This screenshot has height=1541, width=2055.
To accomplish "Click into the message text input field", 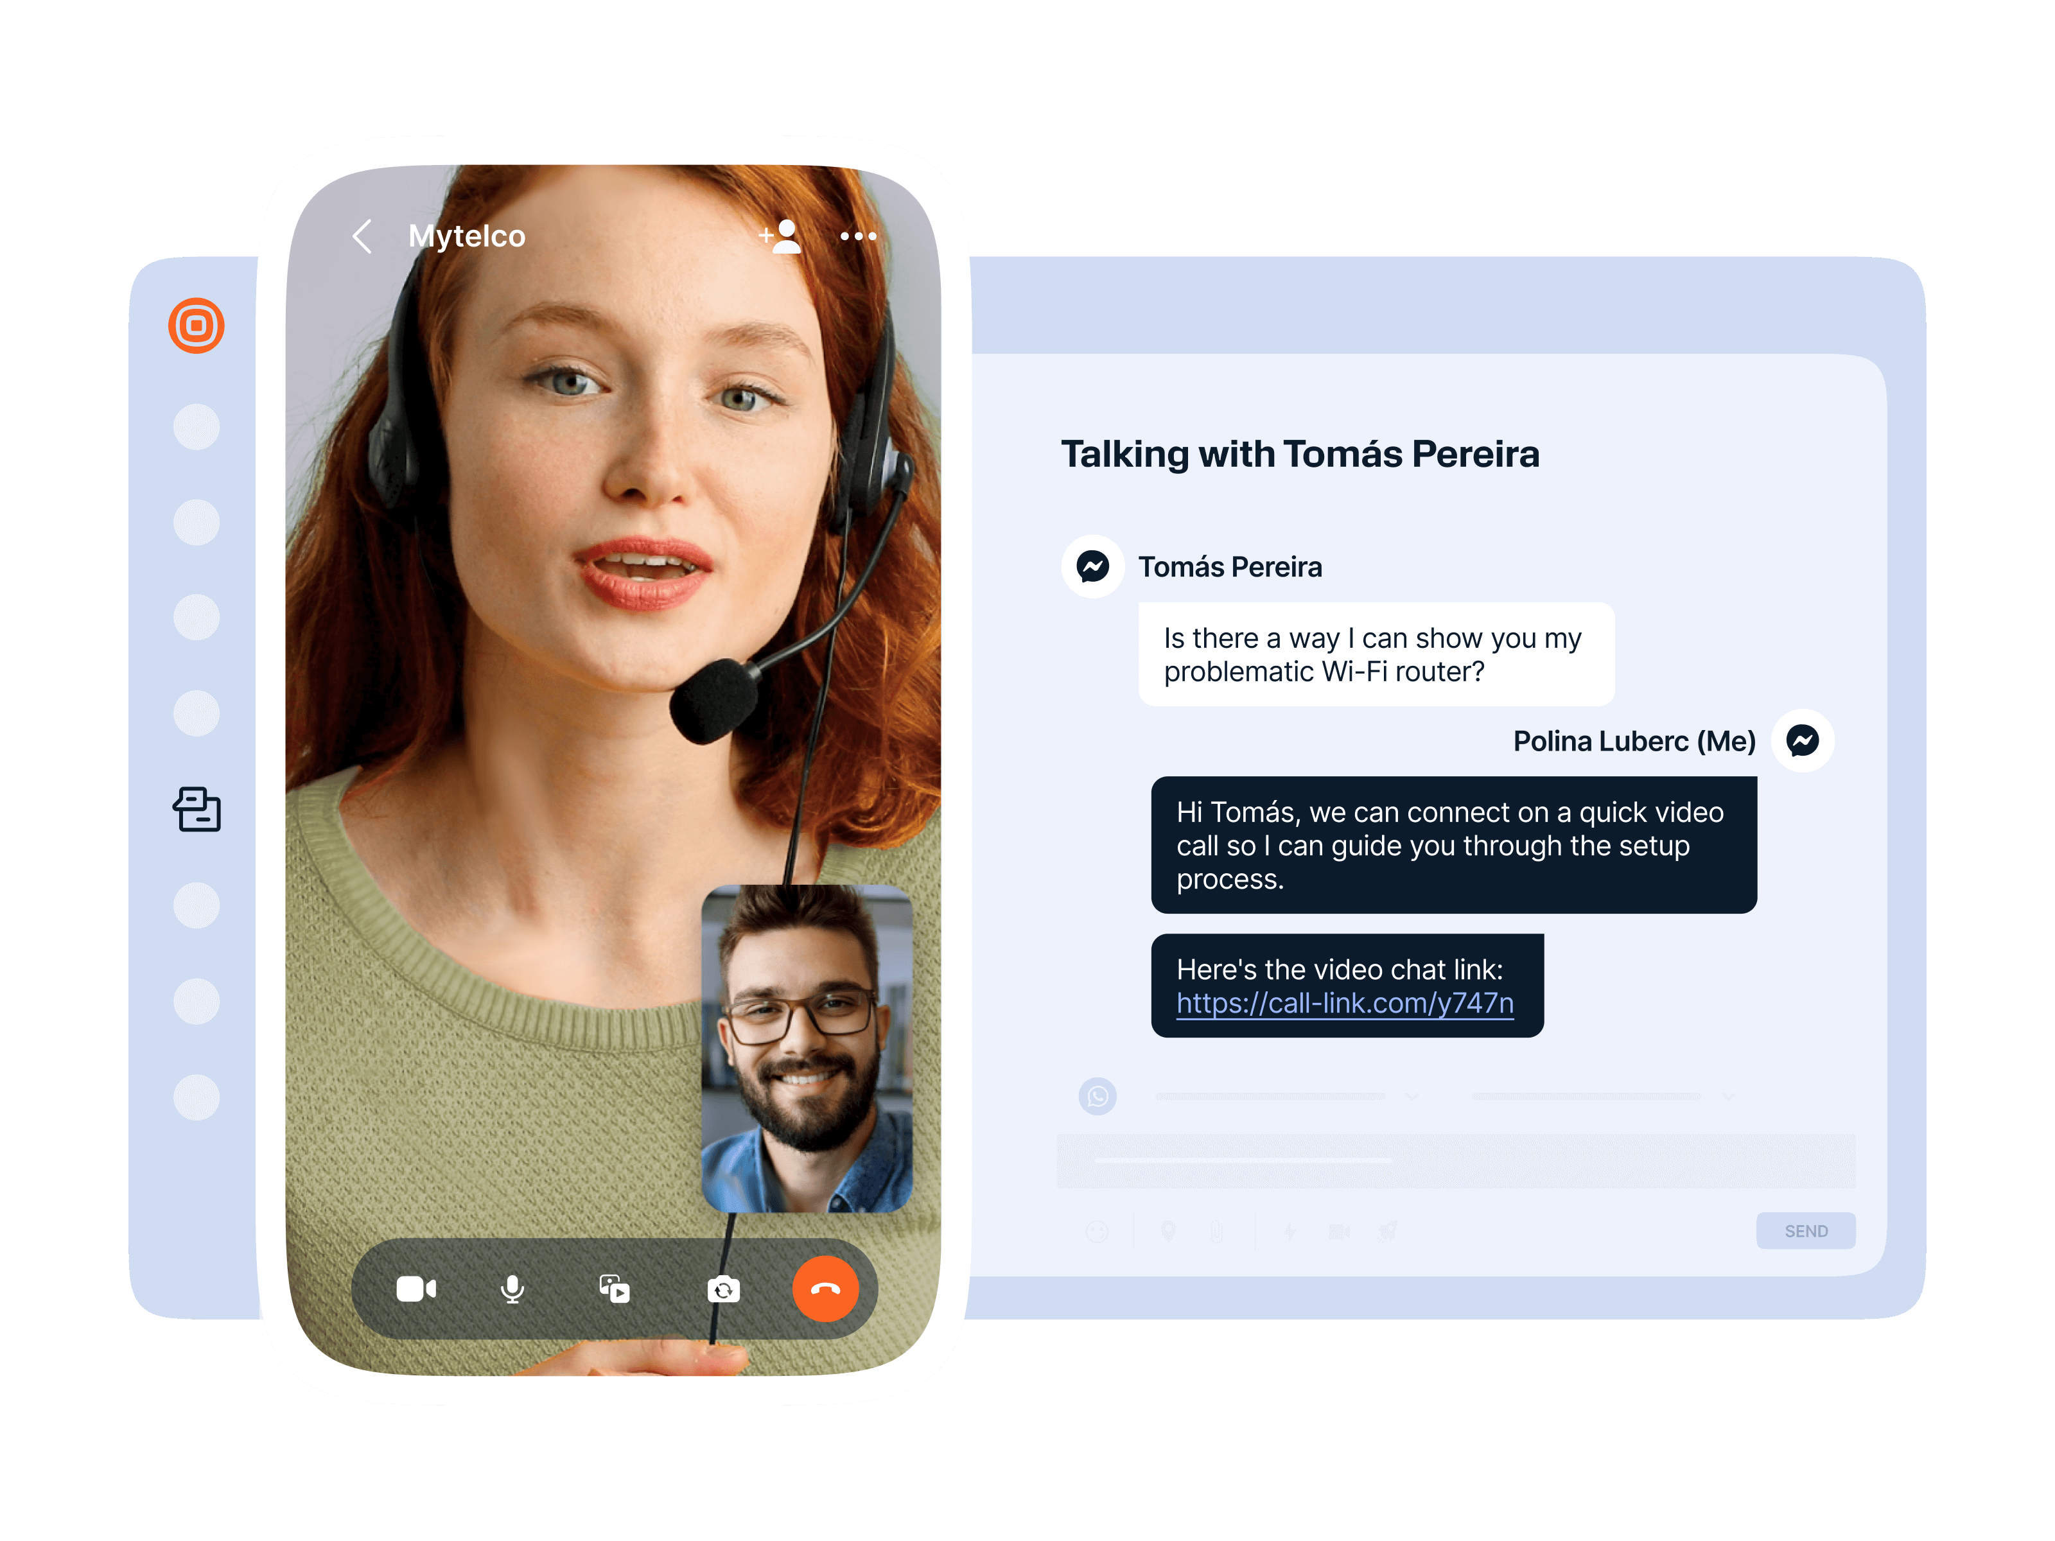I will [x=1455, y=1160].
